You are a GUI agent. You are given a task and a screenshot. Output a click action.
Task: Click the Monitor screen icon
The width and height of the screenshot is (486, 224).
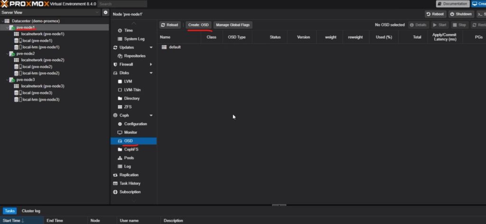[120, 132]
